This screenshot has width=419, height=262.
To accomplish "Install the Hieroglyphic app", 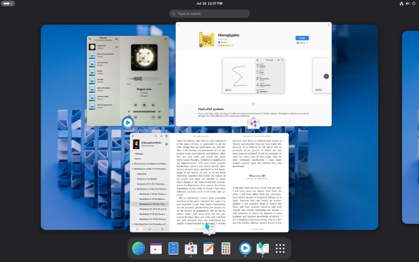I will click(302, 38).
